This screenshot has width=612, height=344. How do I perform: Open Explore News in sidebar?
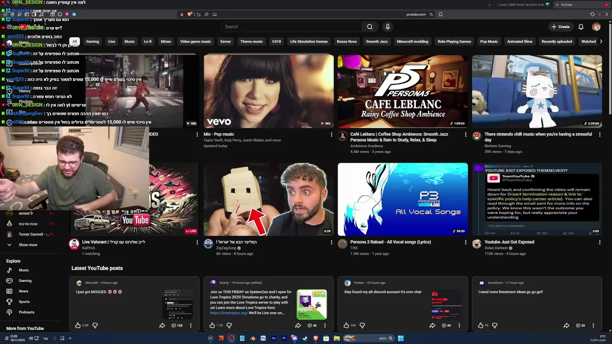click(23, 291)
